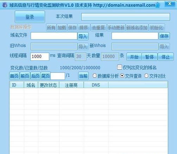Enable the 仅列出变化的域名 checkbox
177x154 pixels.
(120, 67)
